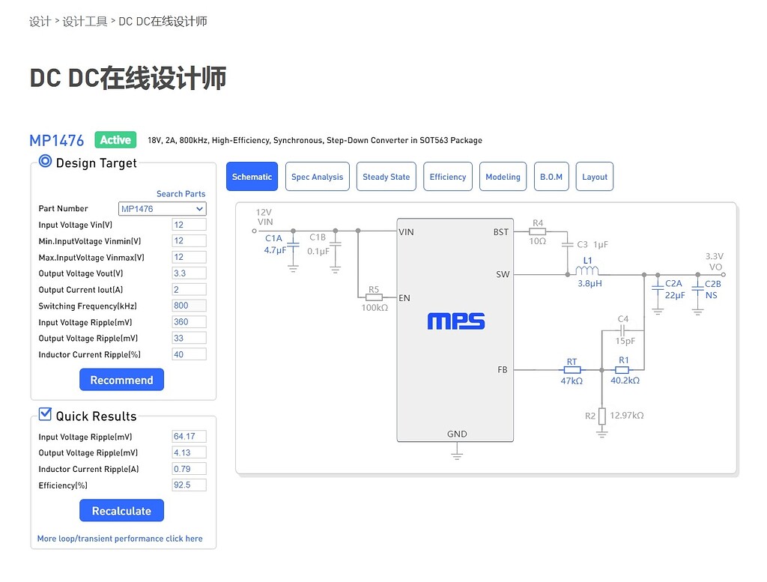Click the checkbox icon beside Quick Results
The height and width of the screenshot is (582, 767).
(44, 413)
